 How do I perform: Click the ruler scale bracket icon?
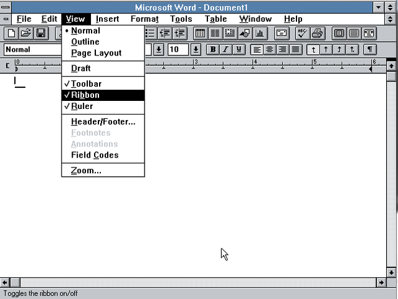7,66
